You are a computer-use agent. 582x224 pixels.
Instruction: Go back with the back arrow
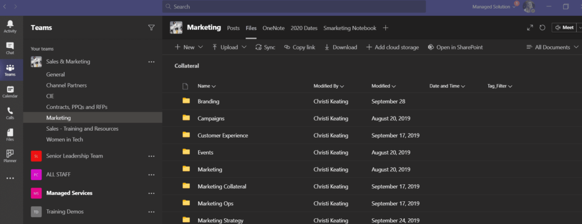pos(5,6)
